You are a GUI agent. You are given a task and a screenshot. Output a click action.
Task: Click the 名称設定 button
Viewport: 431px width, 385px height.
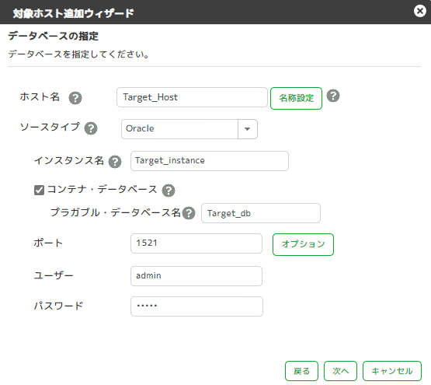296,98
